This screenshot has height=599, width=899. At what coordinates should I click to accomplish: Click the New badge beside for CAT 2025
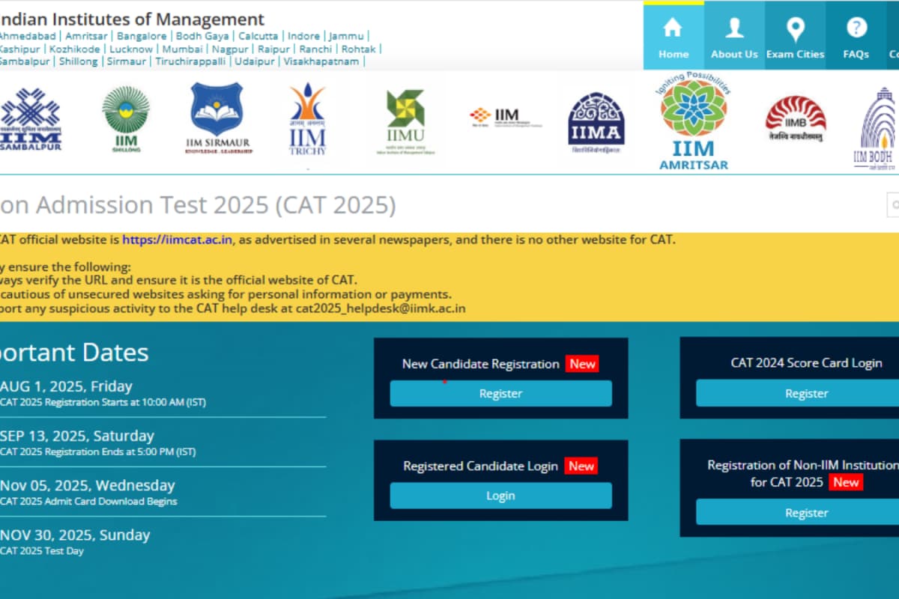pos(846,482)
